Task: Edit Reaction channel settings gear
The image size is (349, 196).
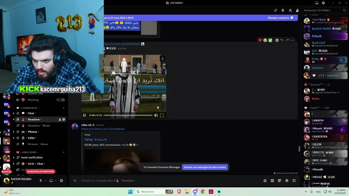Action: pos(64,120)
